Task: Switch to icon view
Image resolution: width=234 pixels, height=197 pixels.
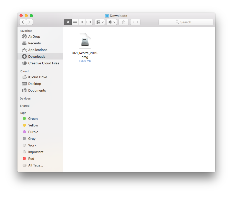Action: coord(68,22)
